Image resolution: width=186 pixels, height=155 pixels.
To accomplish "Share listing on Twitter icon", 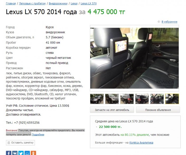I will click(x=21, y=153).
